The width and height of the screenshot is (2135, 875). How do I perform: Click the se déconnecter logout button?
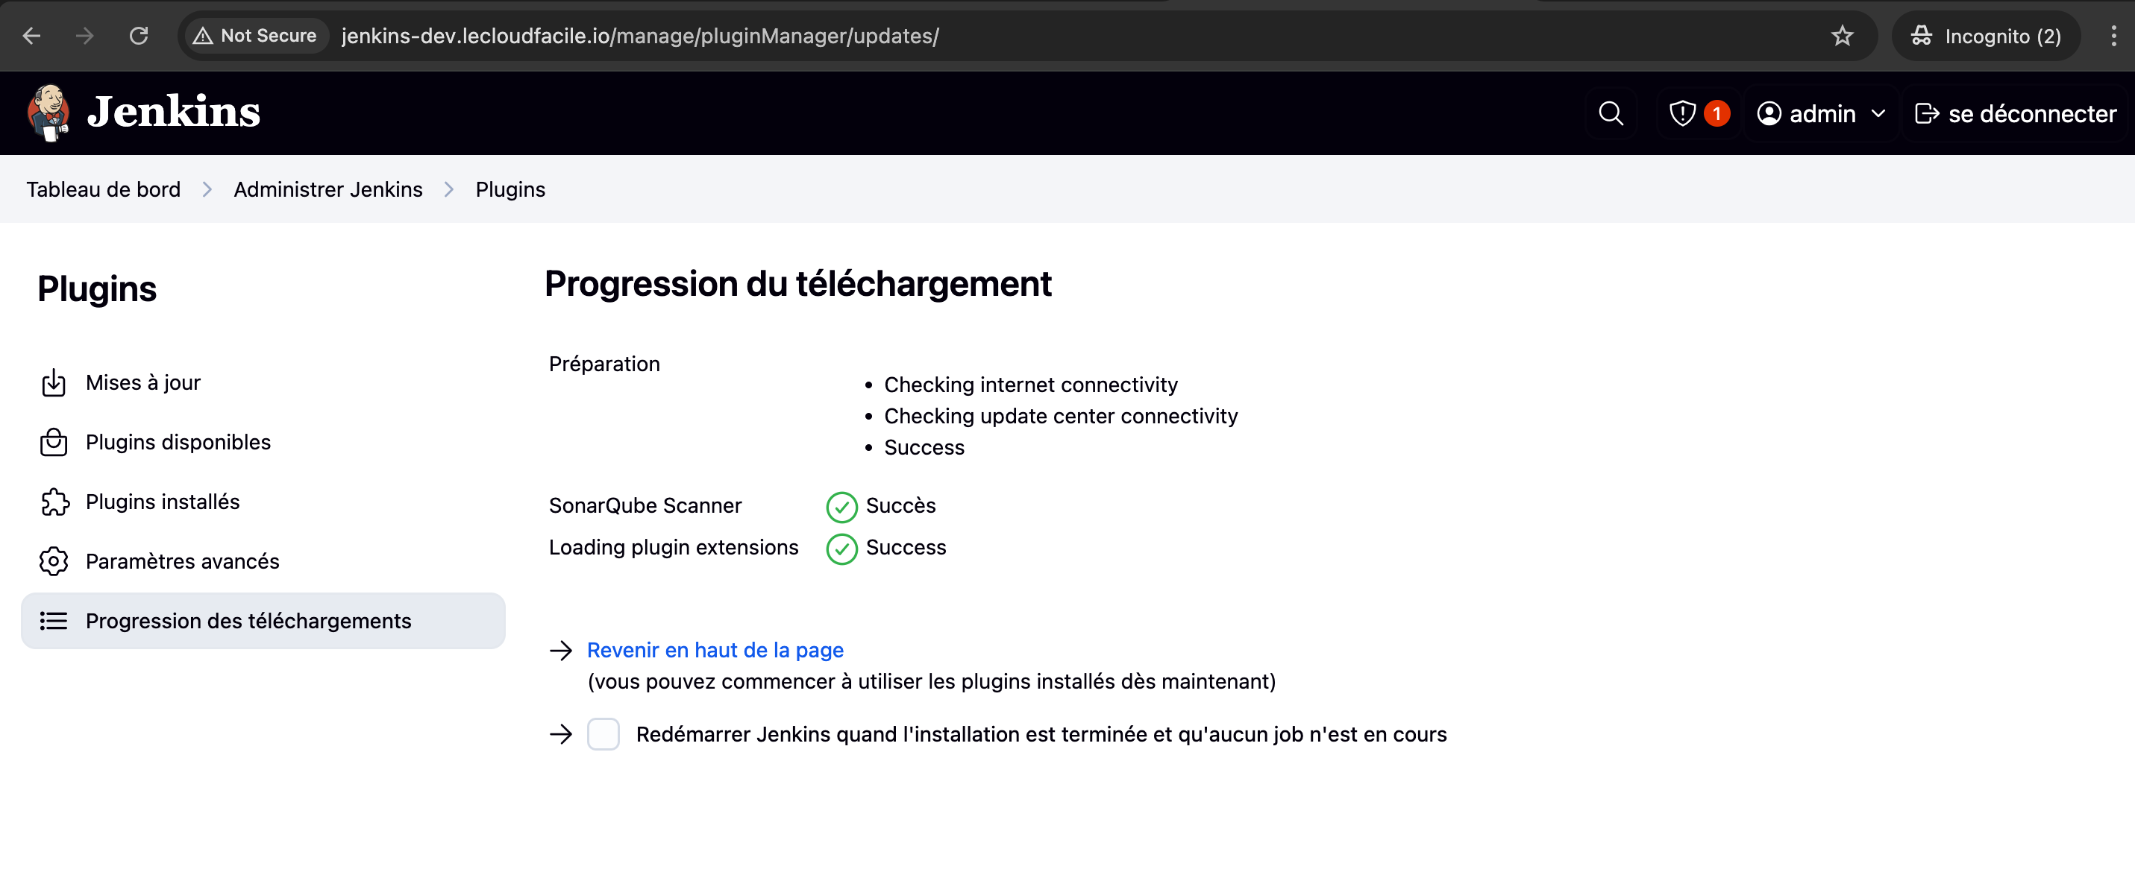click(x=2015, y=113)
